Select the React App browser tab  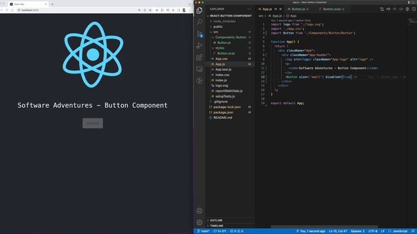pyautogui.click(x=28, y=5)
